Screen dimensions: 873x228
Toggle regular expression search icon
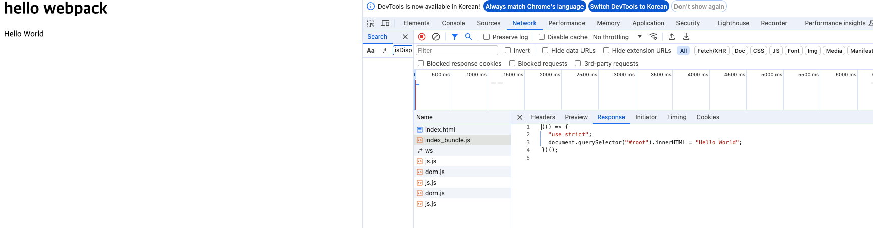(x=385, y=51)
